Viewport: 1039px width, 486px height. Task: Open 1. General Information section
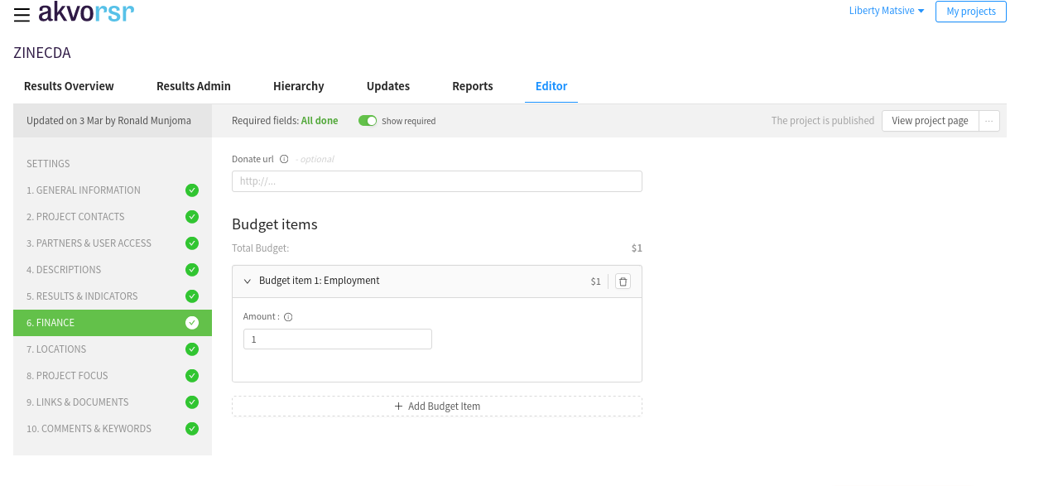click(x=113, y=190)
